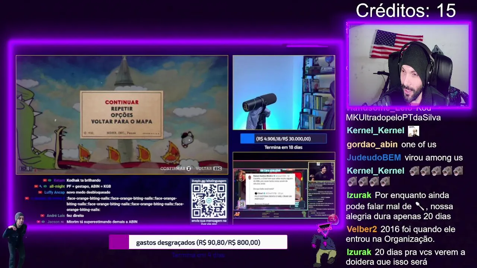Click the sim sticker after Kernel_Kernel
This screenshot has height=268, width=477.
point(414,131)
